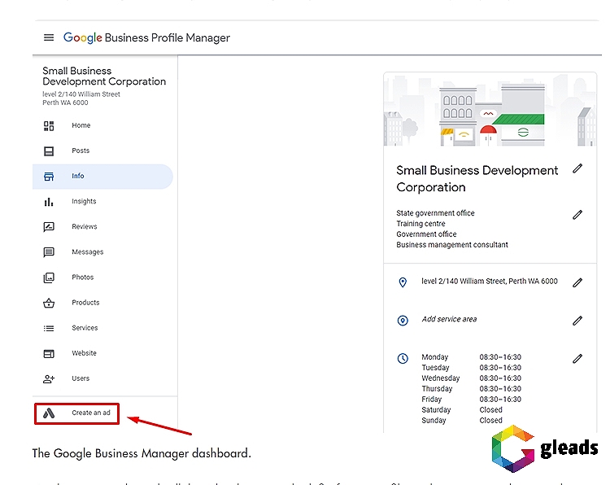
Task: Navigate to Products section
Action: [85, 303]
